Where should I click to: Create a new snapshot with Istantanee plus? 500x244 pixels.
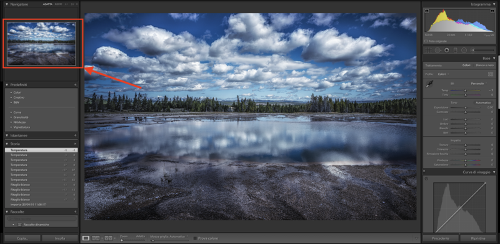pyautogui.click(x=76, y=135)
